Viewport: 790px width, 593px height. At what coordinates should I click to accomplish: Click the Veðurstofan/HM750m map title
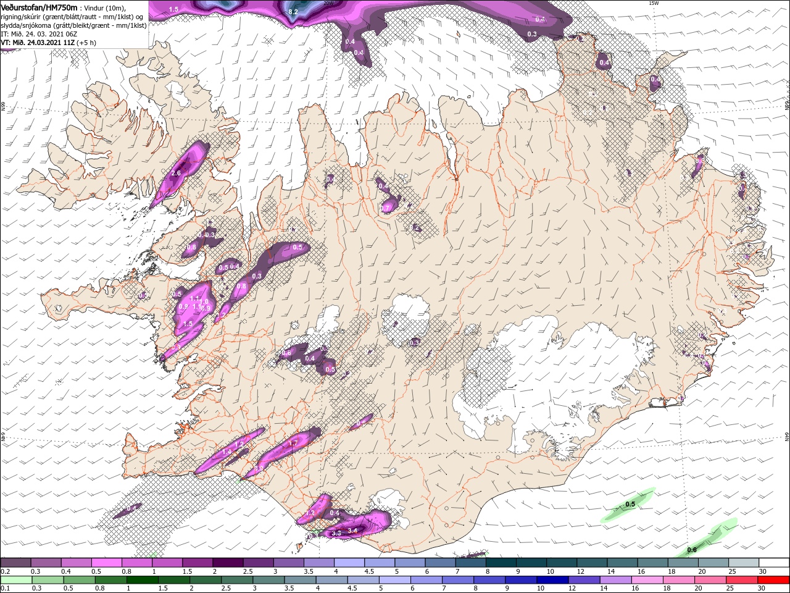click(39, 7)
